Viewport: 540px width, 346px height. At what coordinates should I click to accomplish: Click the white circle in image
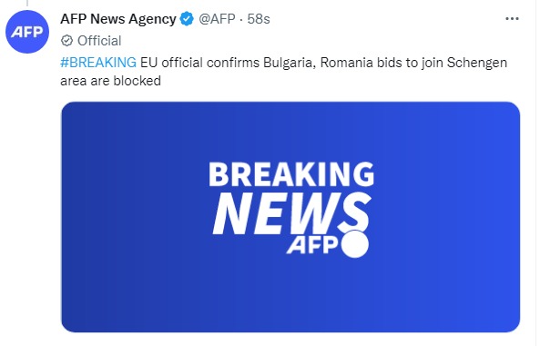click(x=355, y=244)
